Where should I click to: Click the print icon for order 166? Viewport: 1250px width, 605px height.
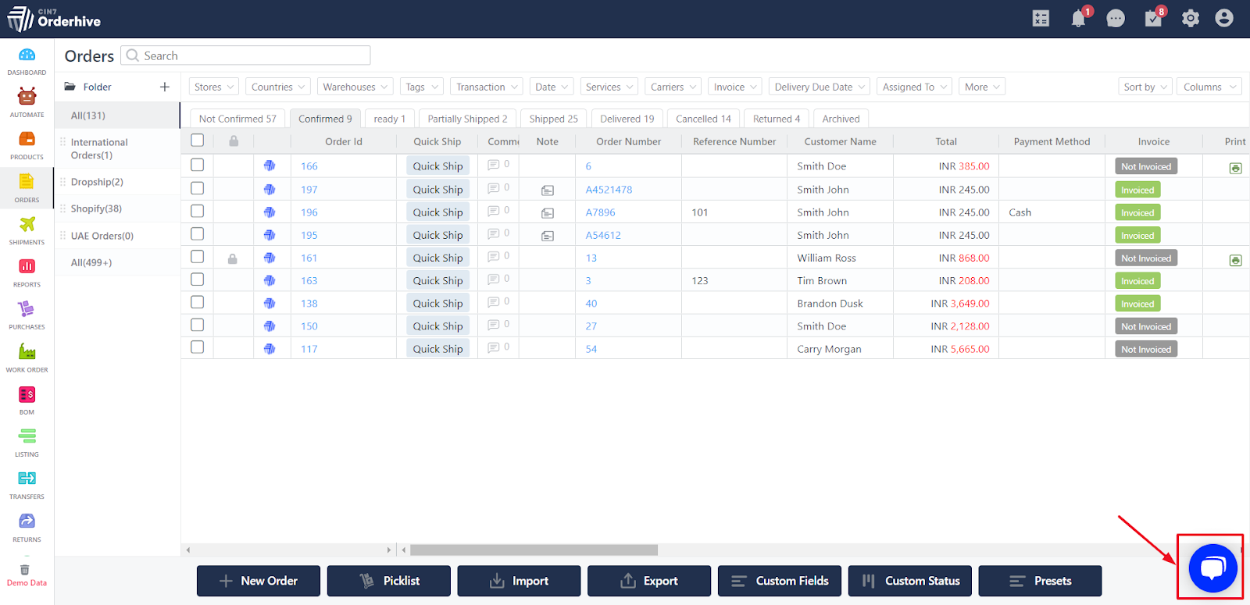pyautogui.click(x=1235, y=168)
